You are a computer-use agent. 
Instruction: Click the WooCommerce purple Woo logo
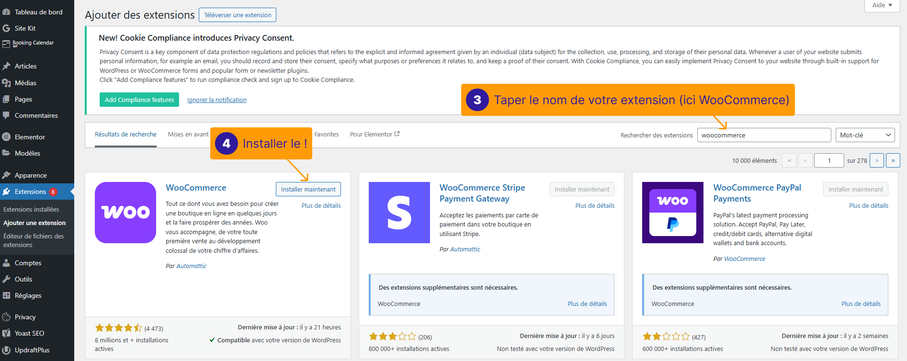[125, 213]
